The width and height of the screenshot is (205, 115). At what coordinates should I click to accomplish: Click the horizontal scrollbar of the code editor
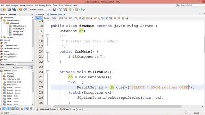[117, 106]
